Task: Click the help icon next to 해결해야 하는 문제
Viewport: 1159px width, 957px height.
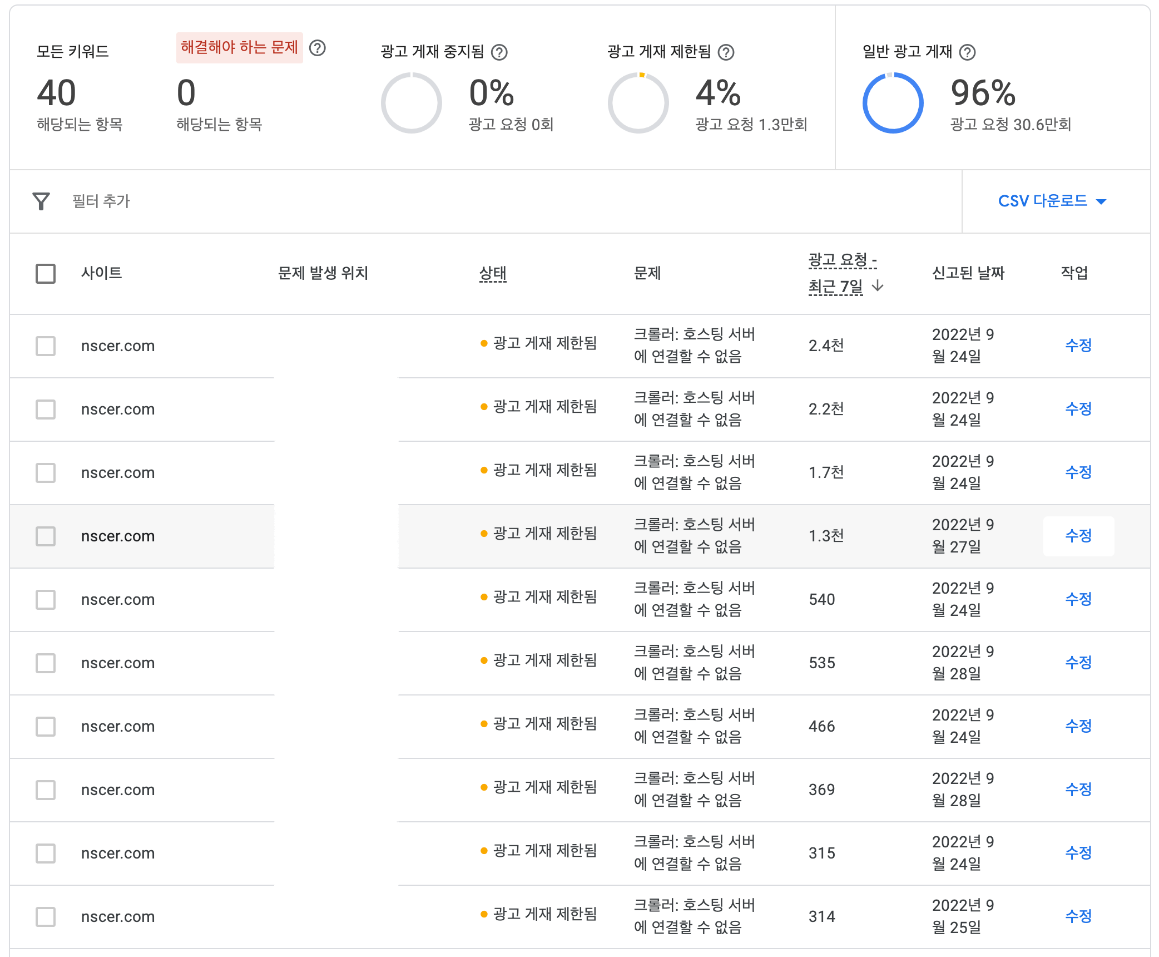Action: pos(318,48)
